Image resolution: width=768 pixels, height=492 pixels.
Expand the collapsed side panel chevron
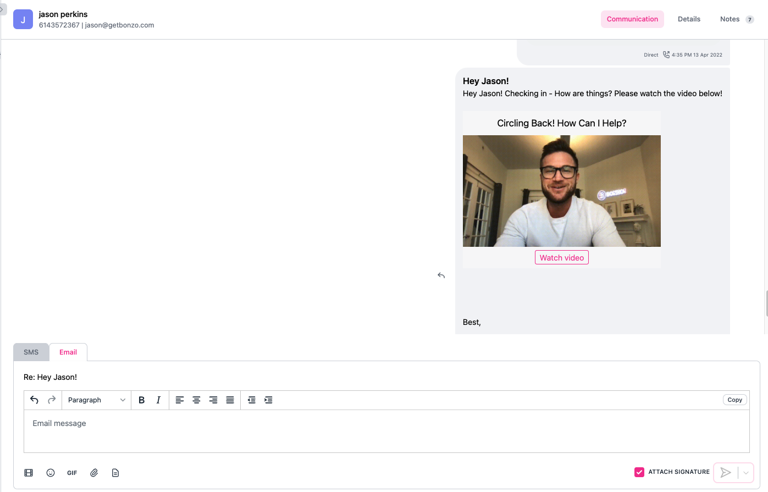click(x=2, y=9)
